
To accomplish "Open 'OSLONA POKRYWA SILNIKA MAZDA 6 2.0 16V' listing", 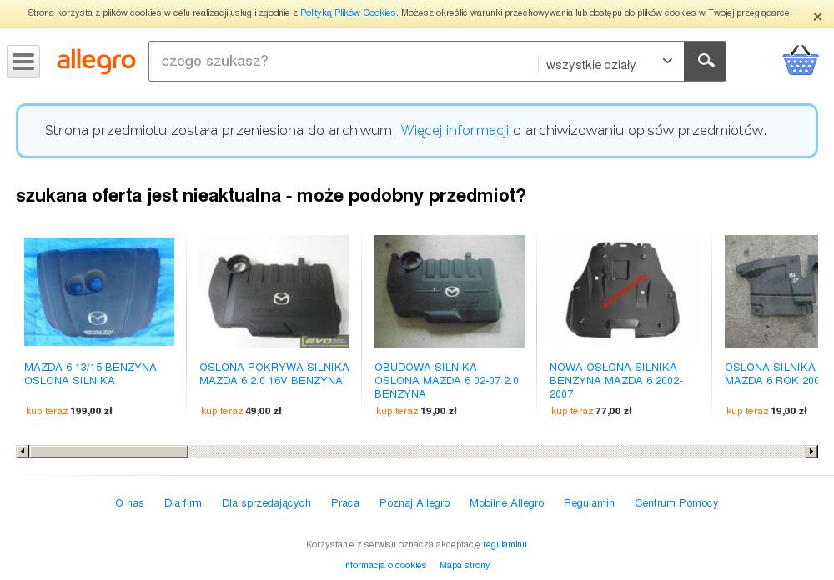I will pyautogui.click(x=274, y=373).
